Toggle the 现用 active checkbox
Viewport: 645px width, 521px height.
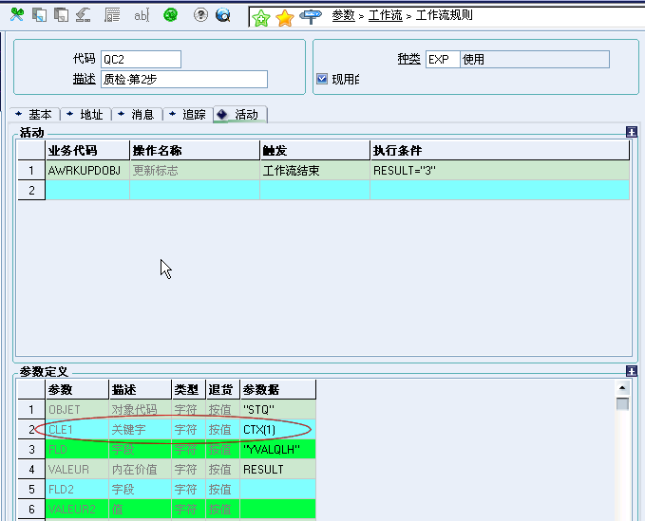pyautogui.click(x=322, y=79)
